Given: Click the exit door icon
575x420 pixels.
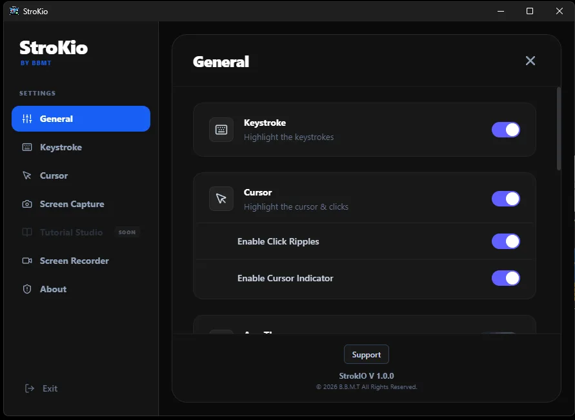Looking at the screenshot, I should pyautogui.click(x=29, y=388).
